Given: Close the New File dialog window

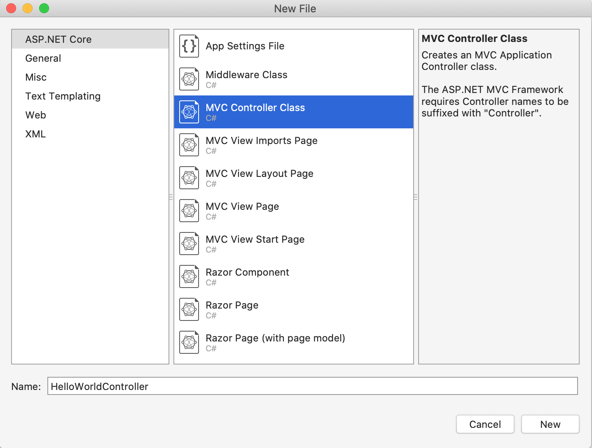Looking at the screenshot, I should click(10, 8).
